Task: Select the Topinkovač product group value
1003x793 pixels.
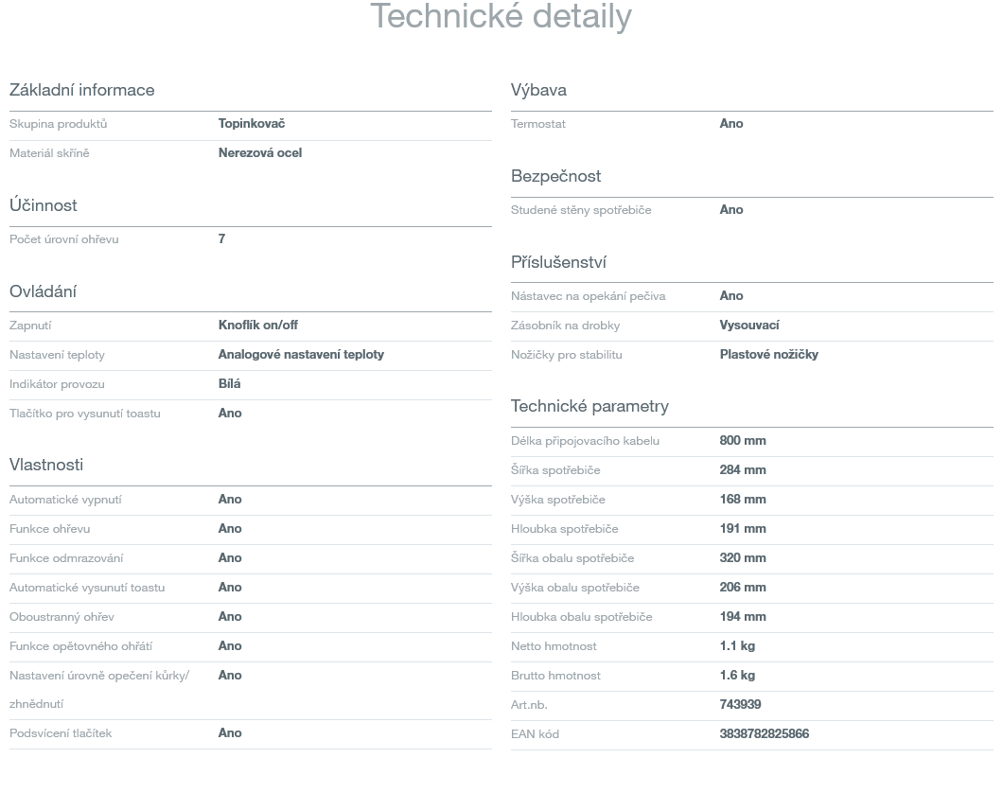Action: [x=252, y=124]
